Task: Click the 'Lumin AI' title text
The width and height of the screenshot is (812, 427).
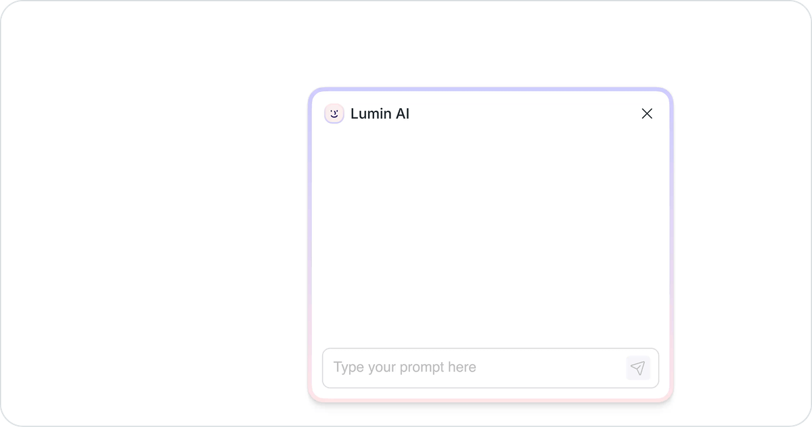Action: (x=380, y=114)
